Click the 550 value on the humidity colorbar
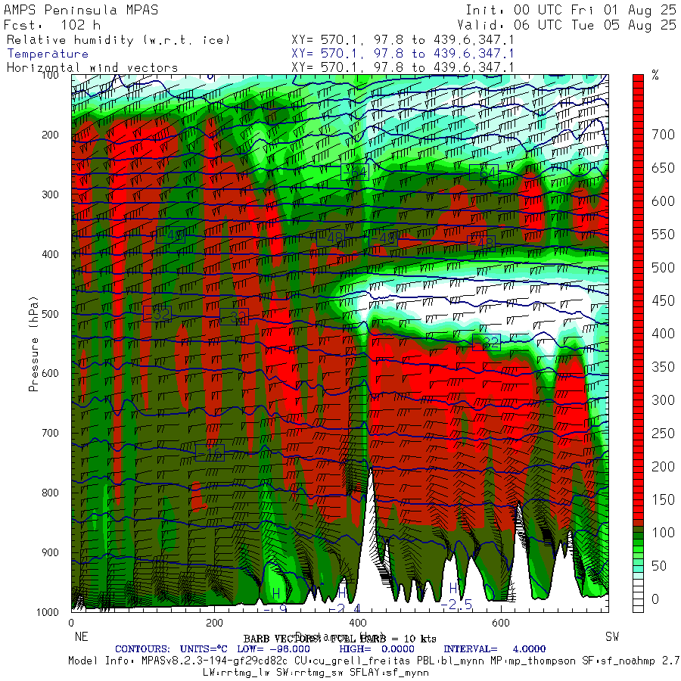681x681 pixels. coord(663,235)
